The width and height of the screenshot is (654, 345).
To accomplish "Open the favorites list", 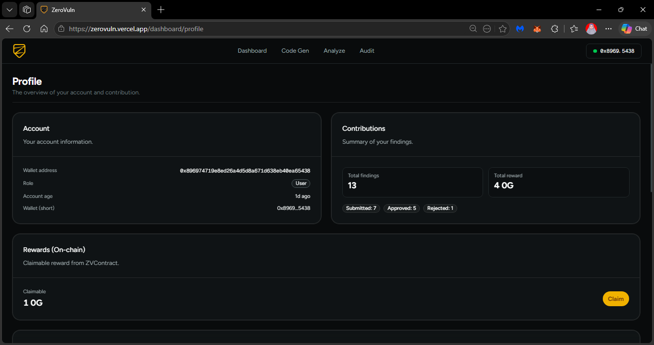I will pos(574,29).
